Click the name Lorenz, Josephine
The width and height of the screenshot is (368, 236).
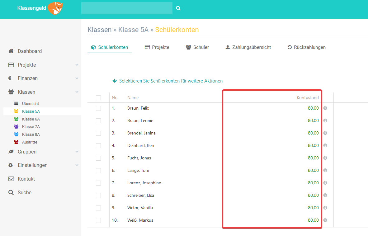point(144,183)
